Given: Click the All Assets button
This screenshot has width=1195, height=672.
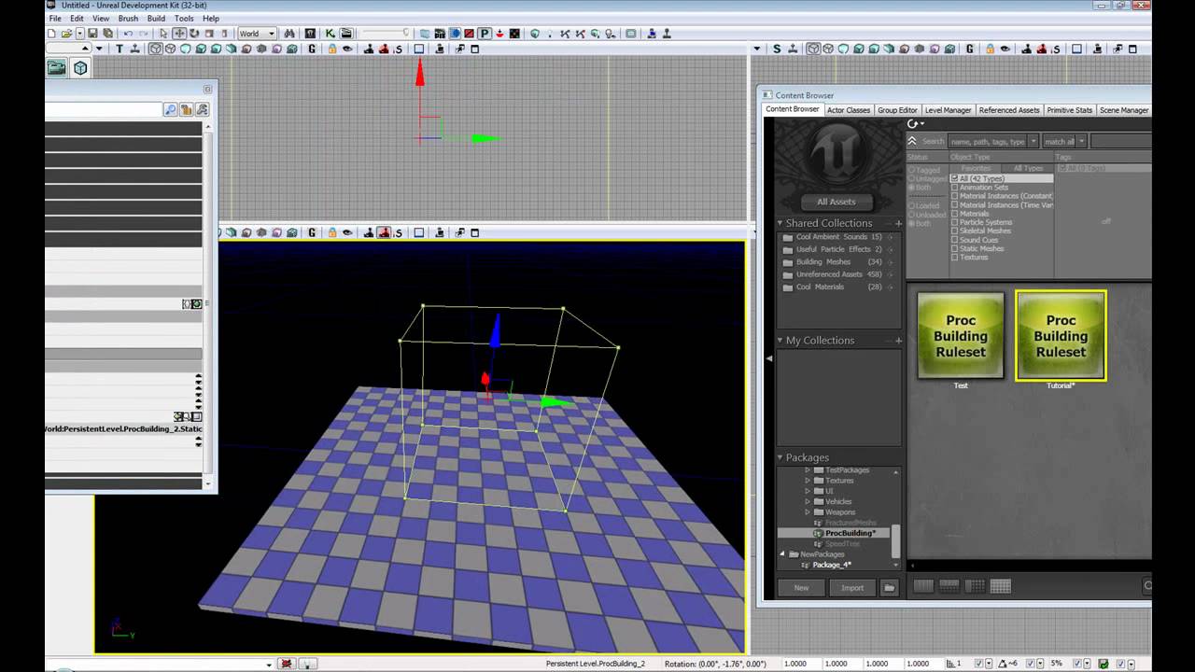Looking at the screenshot, I should click(x=836, y=202).
